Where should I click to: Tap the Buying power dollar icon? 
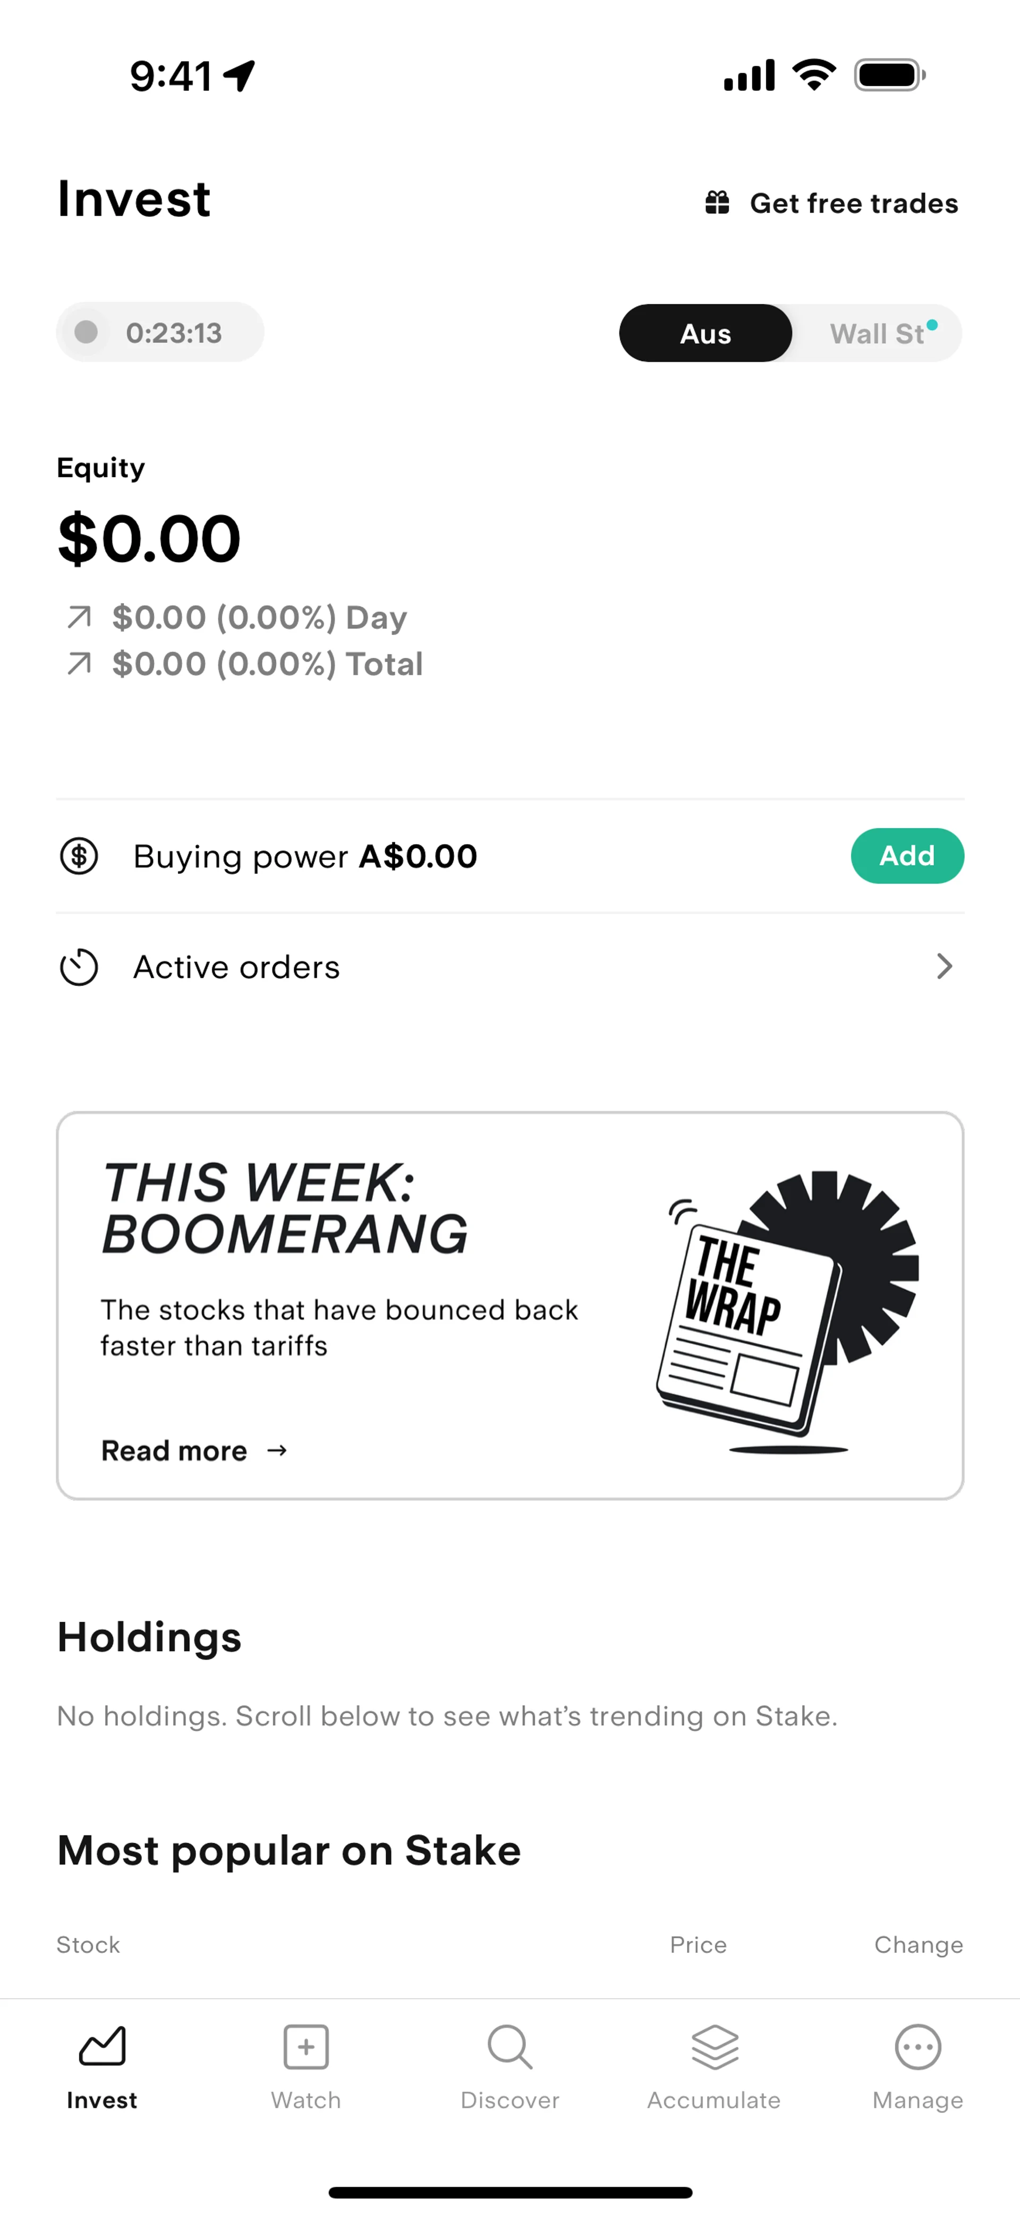point(79,856)
